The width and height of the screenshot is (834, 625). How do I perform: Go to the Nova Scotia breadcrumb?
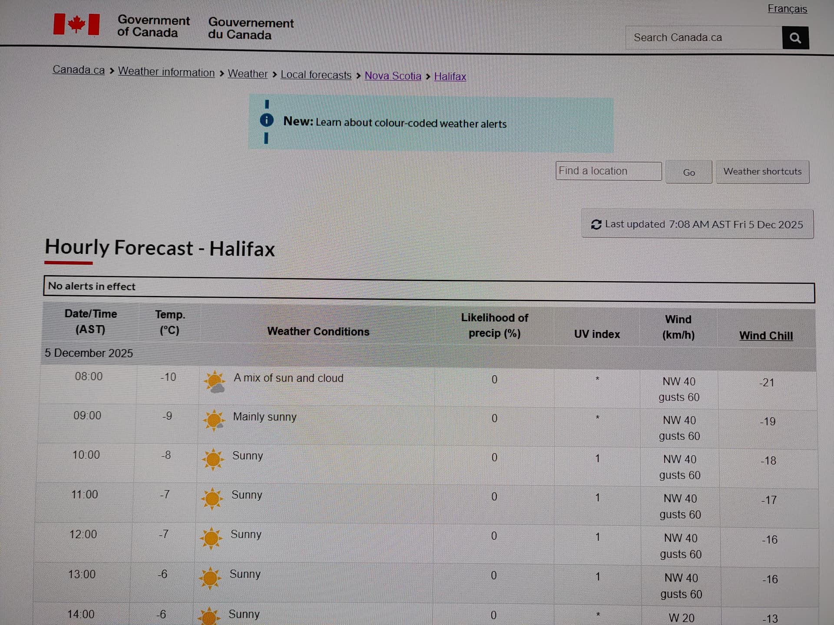393,76
